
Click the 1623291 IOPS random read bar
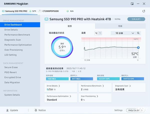(108, 79)
